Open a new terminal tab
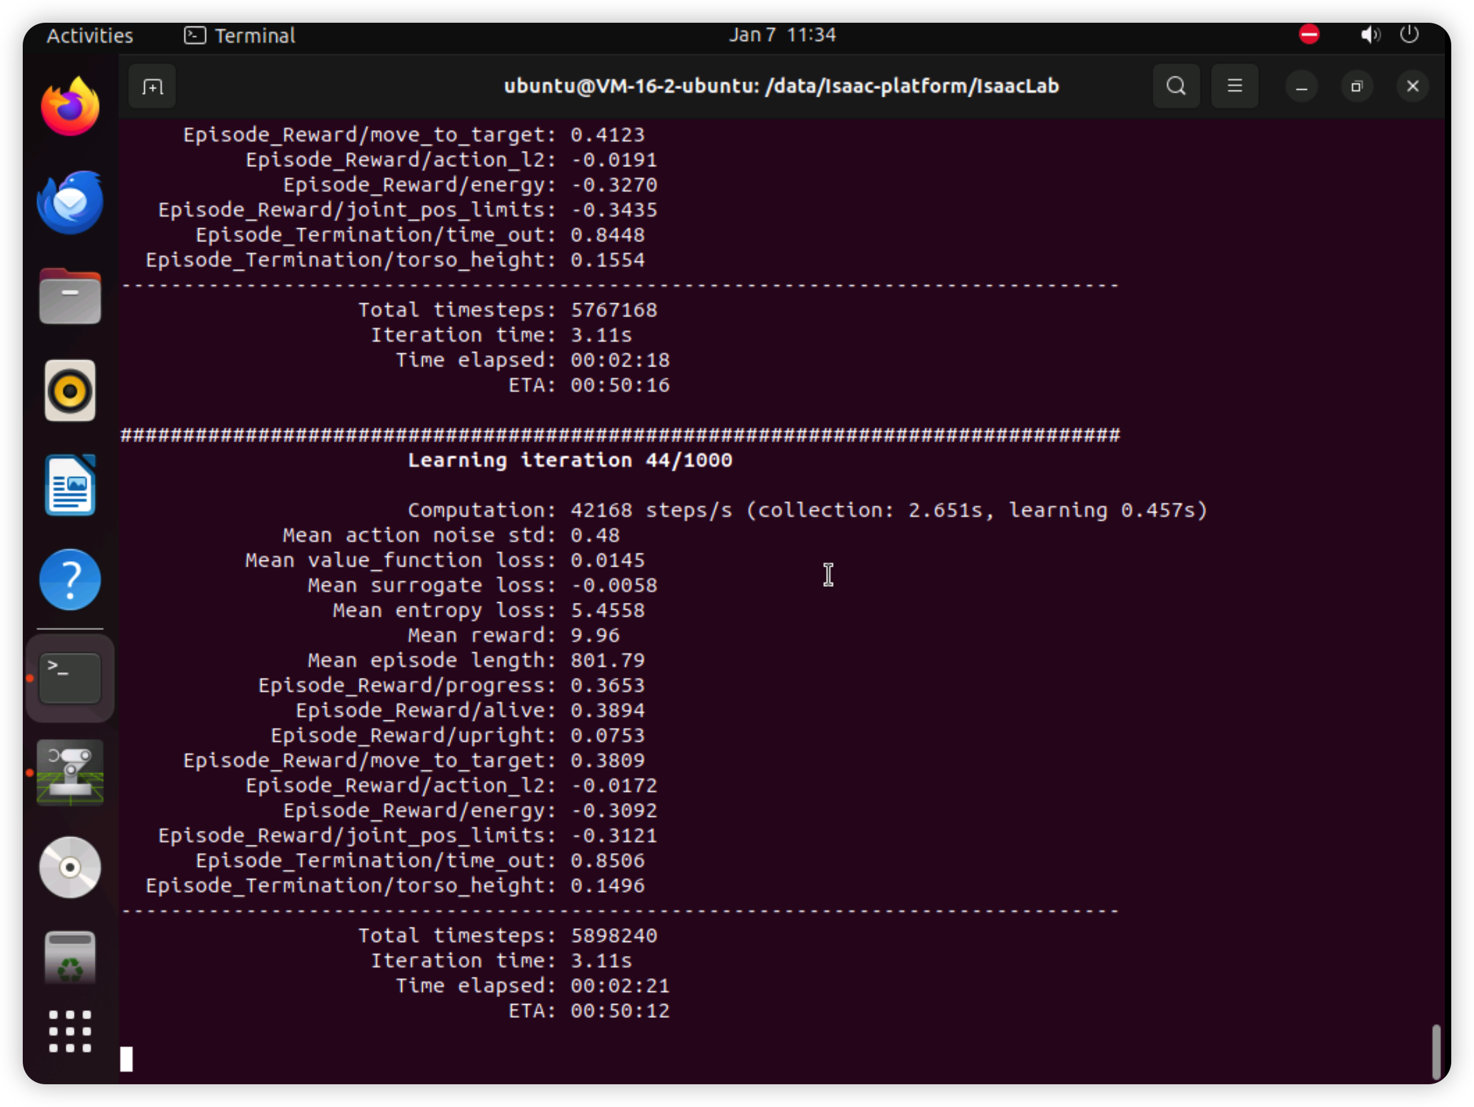1474x1107 pixels. coord(152,86)
